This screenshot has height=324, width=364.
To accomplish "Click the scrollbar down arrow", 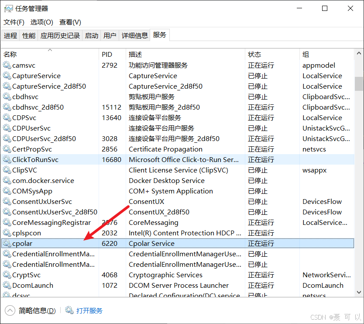I will coord(359,292).
